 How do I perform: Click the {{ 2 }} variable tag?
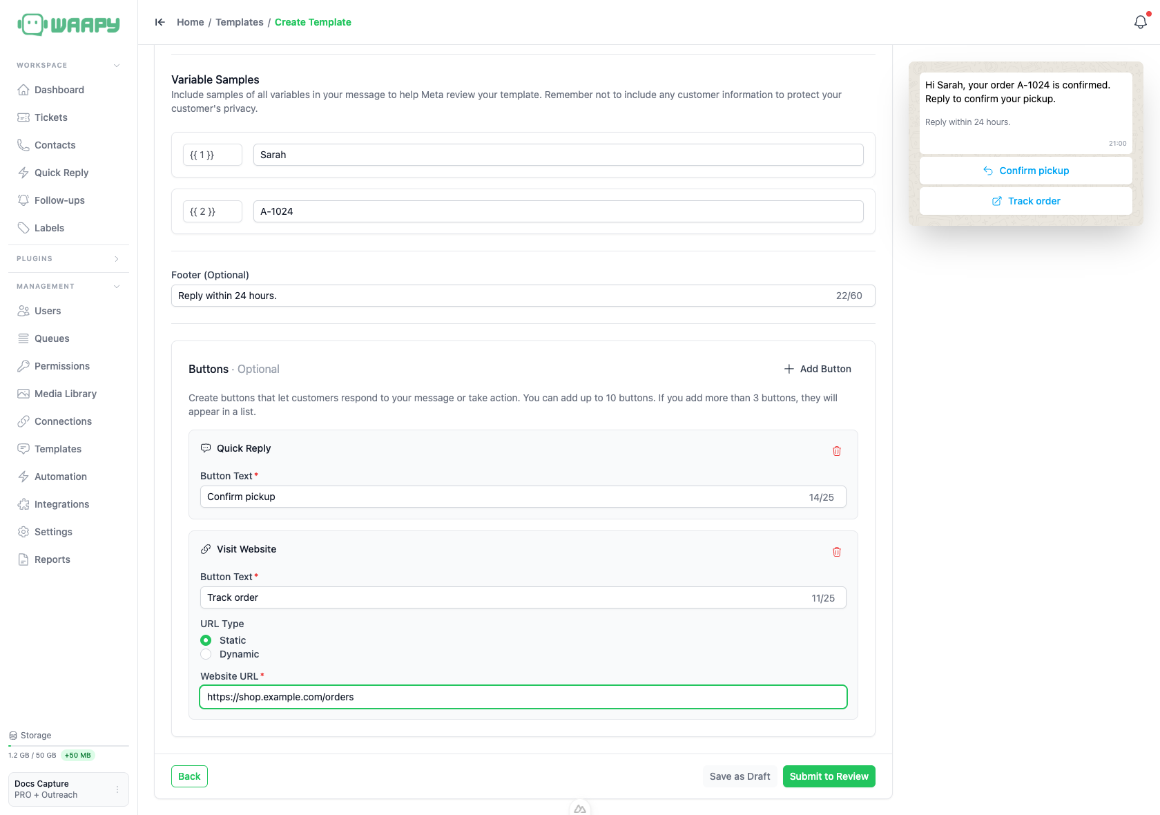[x=213, y=211]
